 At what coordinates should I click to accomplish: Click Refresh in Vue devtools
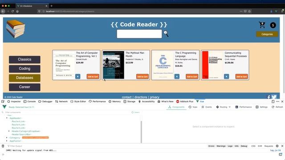[277, 107]
